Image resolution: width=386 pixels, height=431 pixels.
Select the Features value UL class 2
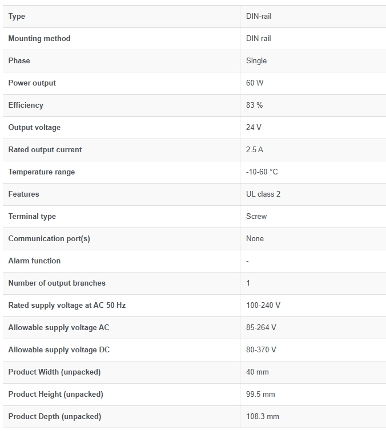[263, 194]
